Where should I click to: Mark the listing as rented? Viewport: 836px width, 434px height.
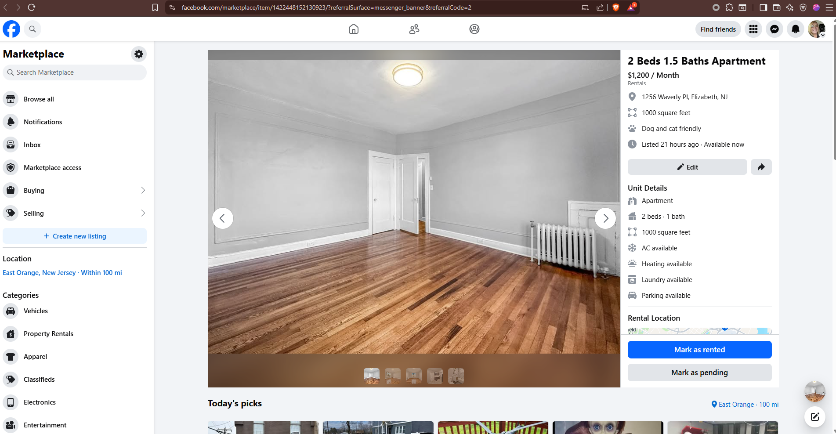point(700,350)
